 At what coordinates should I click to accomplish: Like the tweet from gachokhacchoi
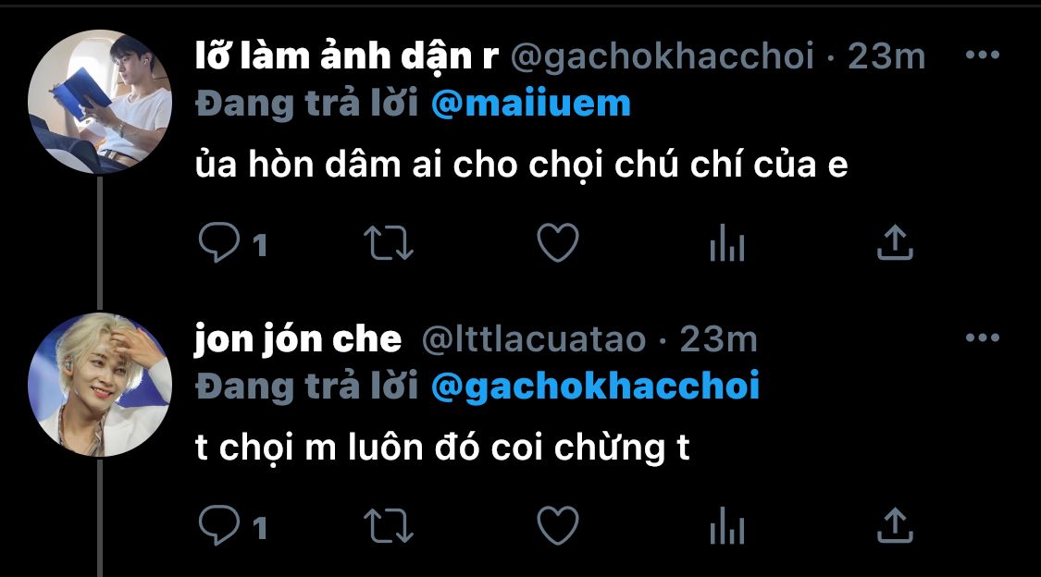pos(558,243)
